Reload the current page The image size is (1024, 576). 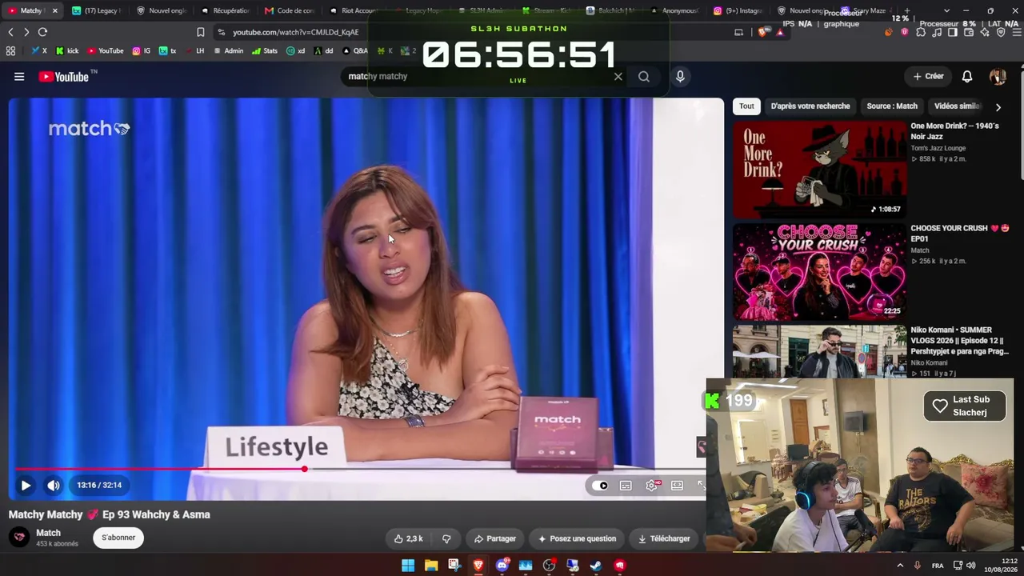pyautogui.click(x=42, y=32)
